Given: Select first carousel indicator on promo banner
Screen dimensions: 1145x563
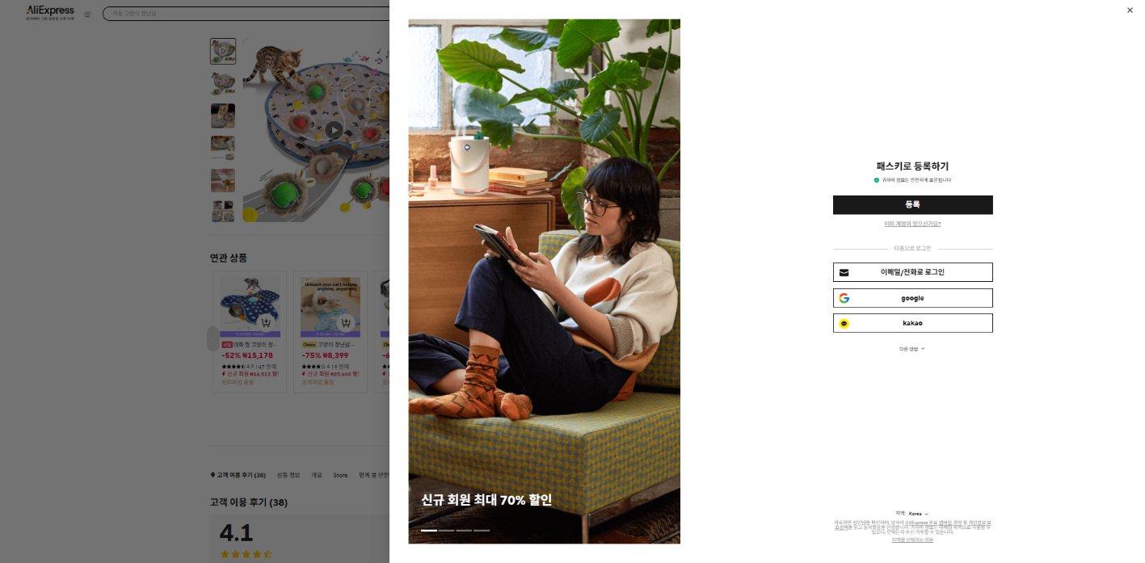Looking at the screenshot, I should click(429, 531).
